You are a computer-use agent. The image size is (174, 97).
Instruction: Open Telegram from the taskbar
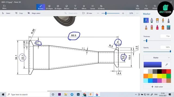pyautogui.click(x=72, y=94)
